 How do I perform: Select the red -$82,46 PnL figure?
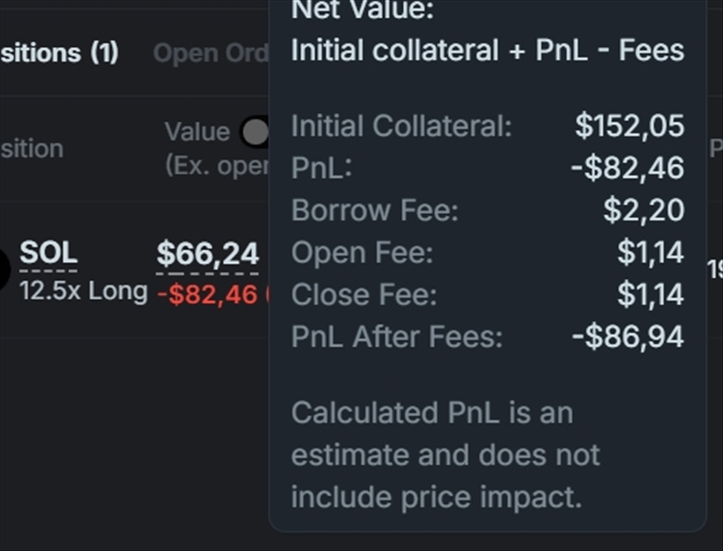(207, 294)
